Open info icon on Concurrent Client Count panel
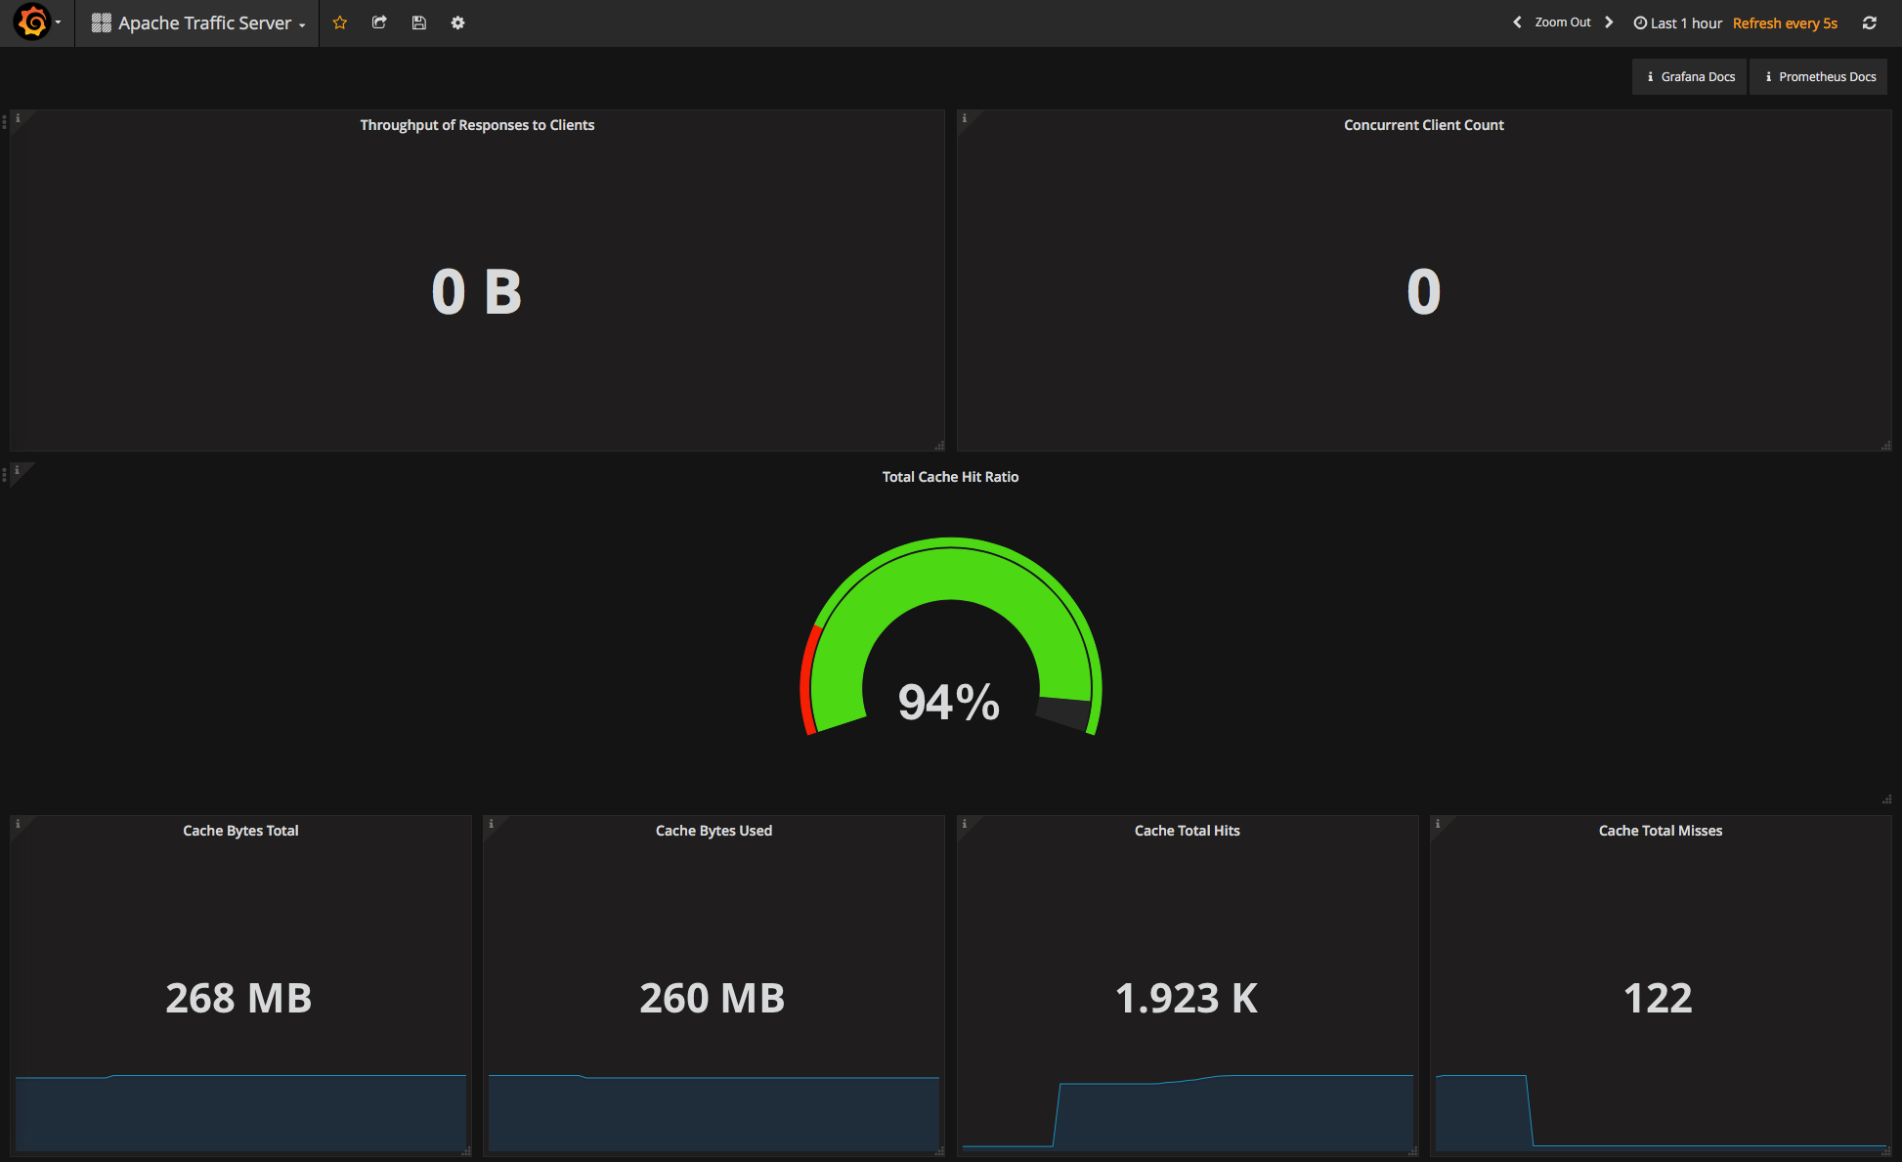Image resolution: width=1902 pixels, height=1162 pixels. pyautogui.click(x=965, y=118)
